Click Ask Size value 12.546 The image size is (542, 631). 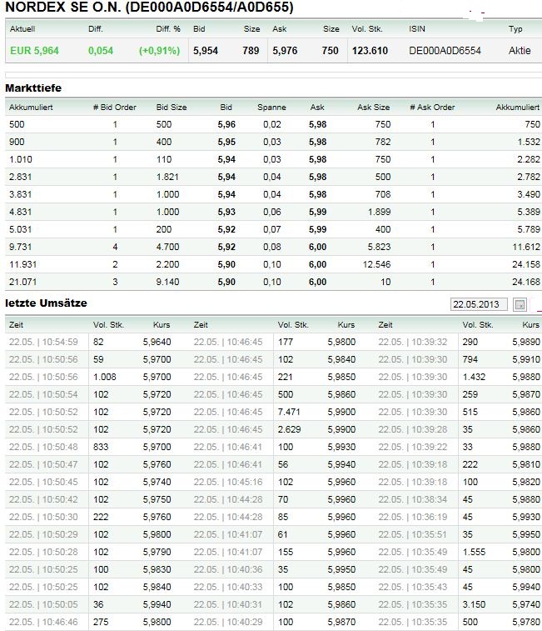pyautogui.click(x=377, y=264)
